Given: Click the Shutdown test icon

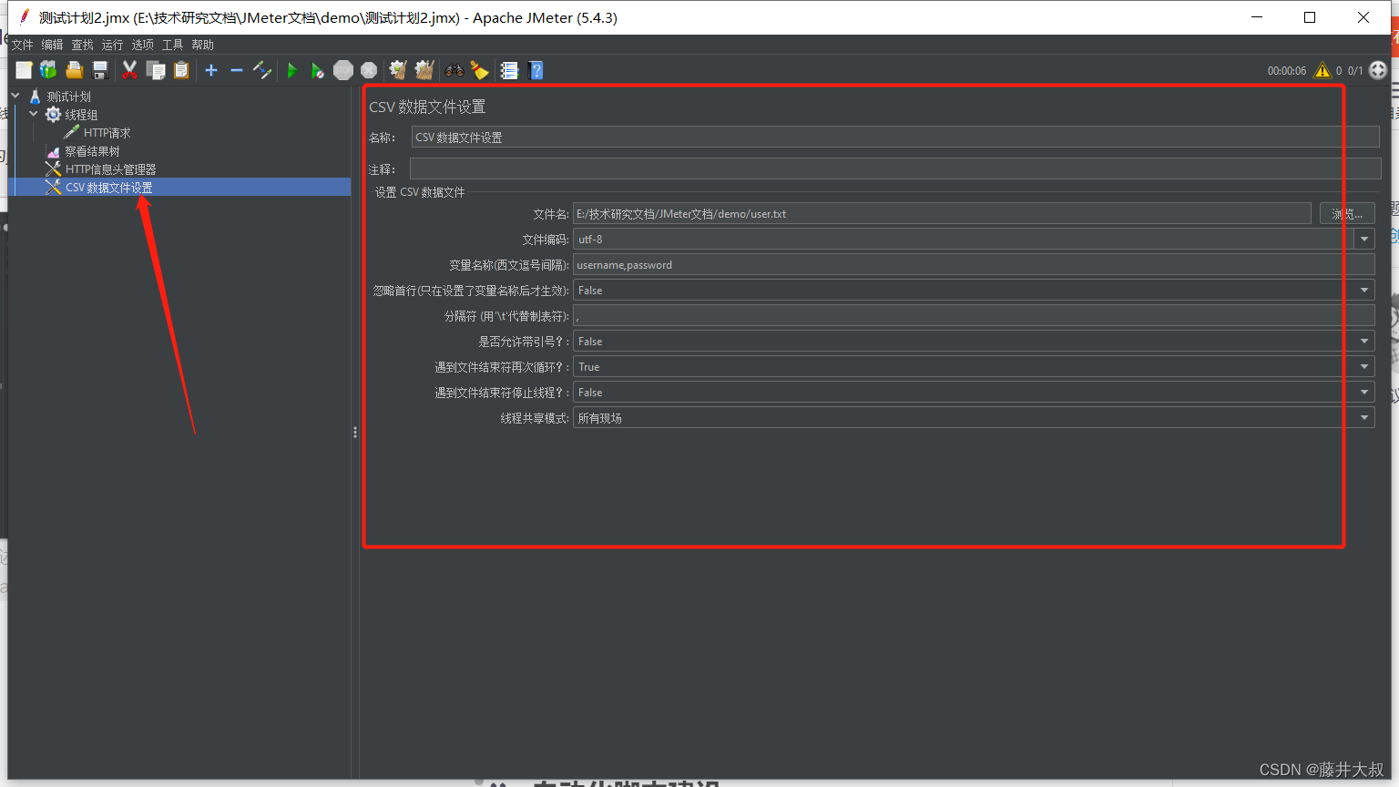Looking at the screenshot, I should coord(369,70).
